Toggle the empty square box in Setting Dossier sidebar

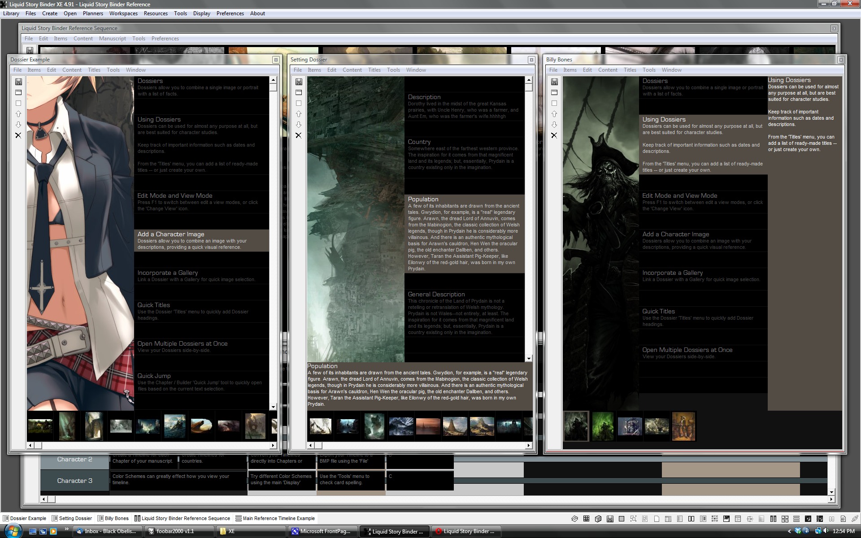299,103
